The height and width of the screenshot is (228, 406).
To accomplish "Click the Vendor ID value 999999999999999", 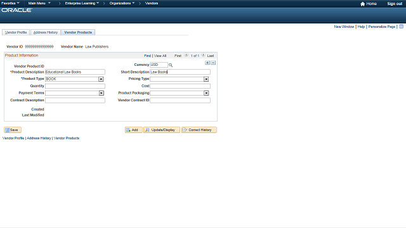I will tap(39, 46).
